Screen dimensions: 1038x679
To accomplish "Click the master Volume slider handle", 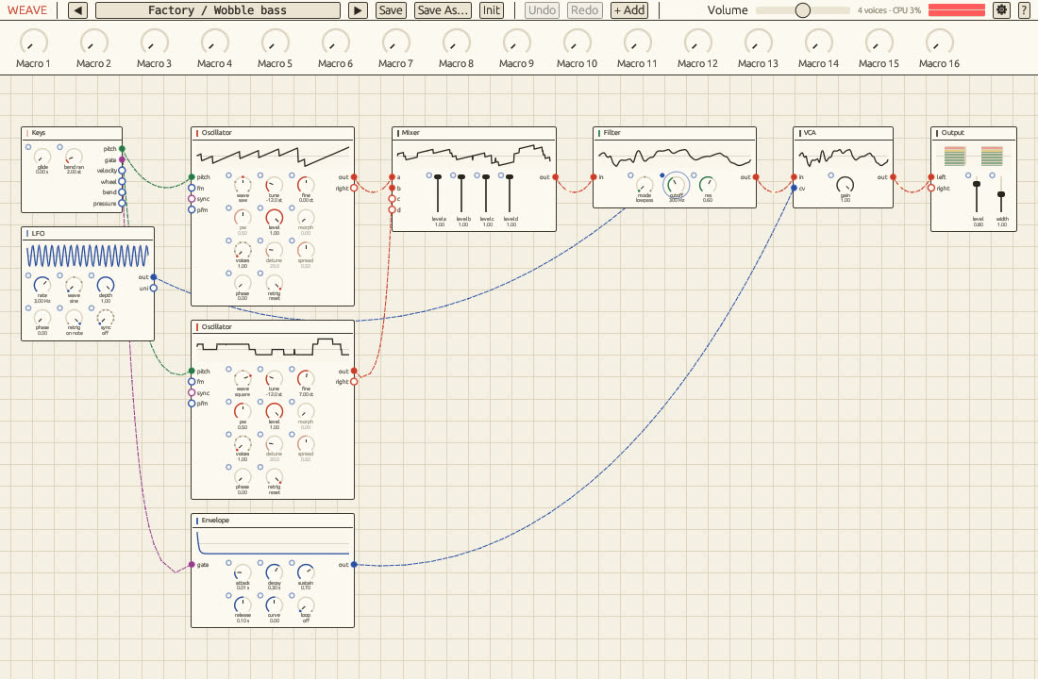I will [802, 10].
